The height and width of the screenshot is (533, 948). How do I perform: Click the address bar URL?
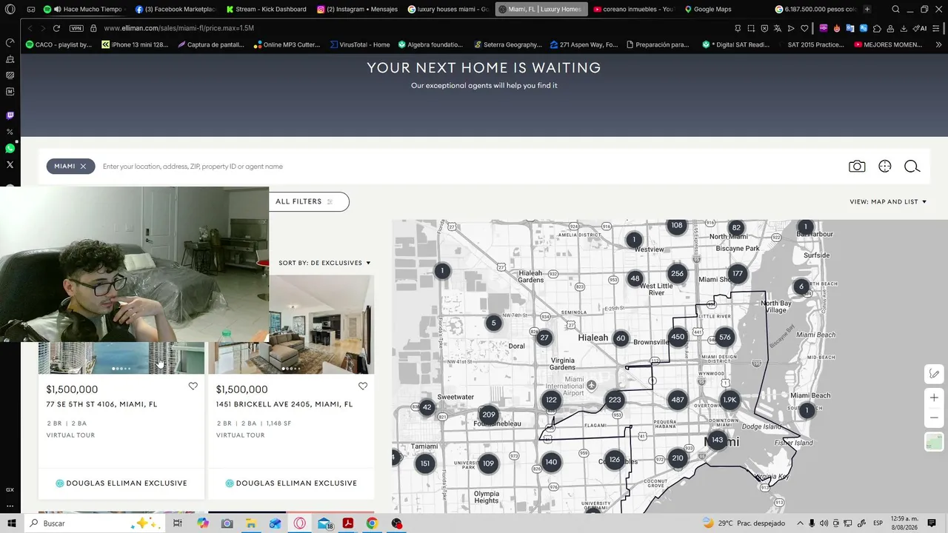pos(178,28)
